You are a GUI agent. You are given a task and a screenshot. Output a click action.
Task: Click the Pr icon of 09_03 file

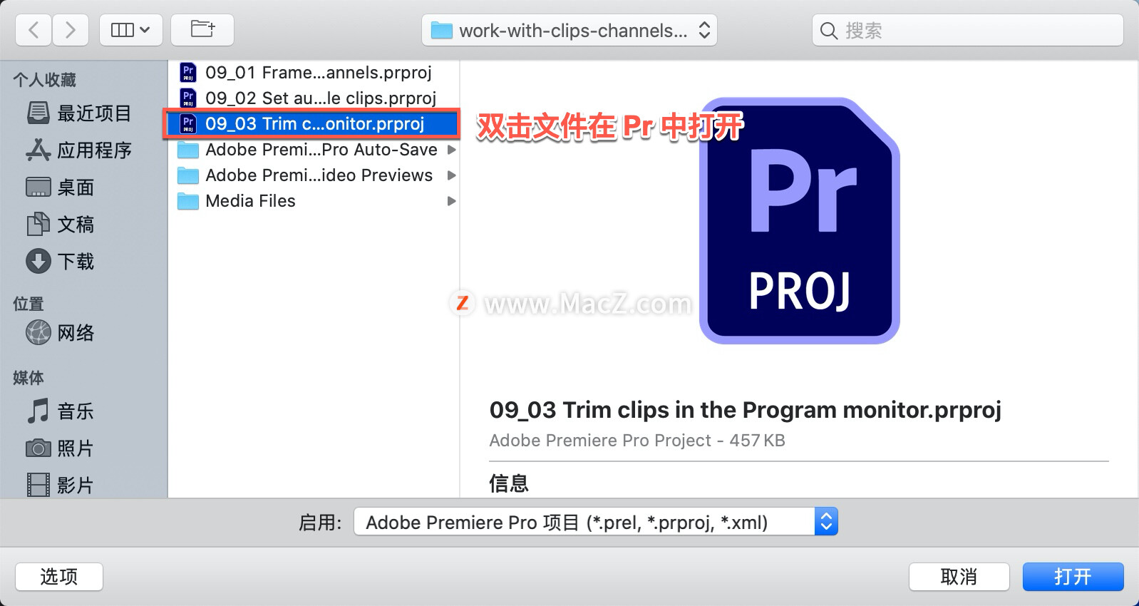[x=188, y=124]
